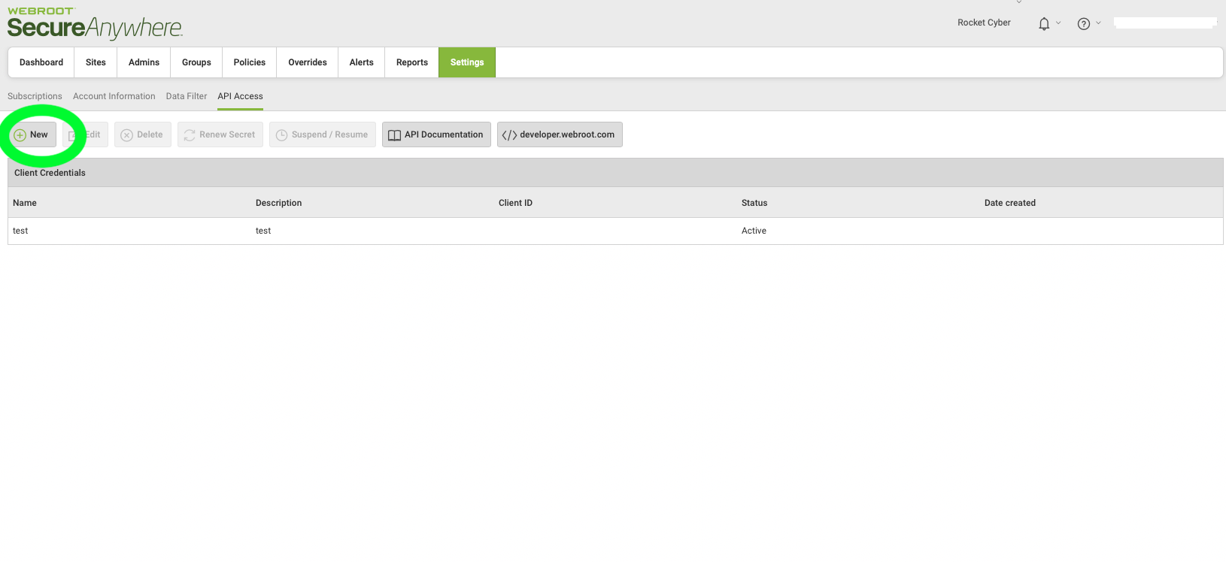
Task: Click the Suspend / Resume button
Action: [x=323, y=134]
